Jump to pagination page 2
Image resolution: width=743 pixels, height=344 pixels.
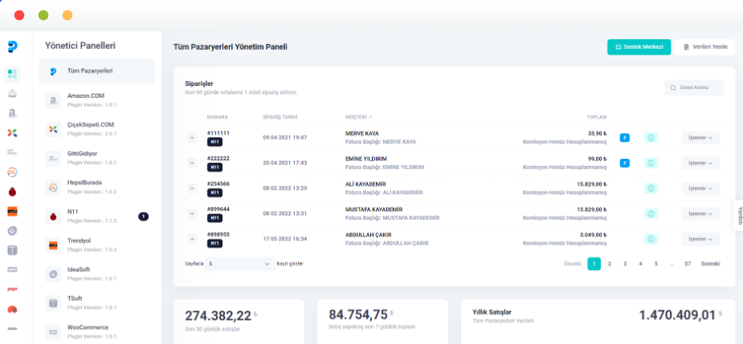pyautogui.click(x=610, y=264)
